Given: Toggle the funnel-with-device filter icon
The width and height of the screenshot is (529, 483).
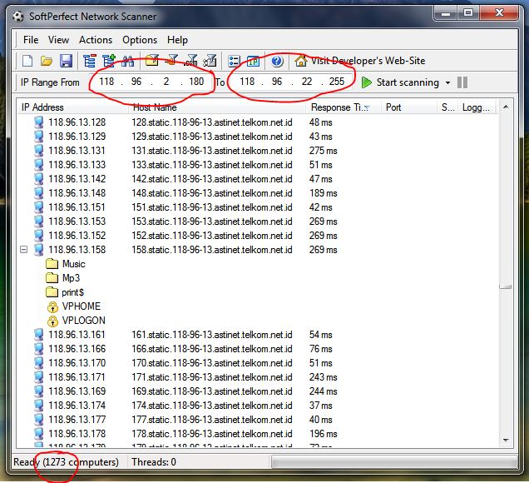Looking at the screenshot, I should point(210,61).
